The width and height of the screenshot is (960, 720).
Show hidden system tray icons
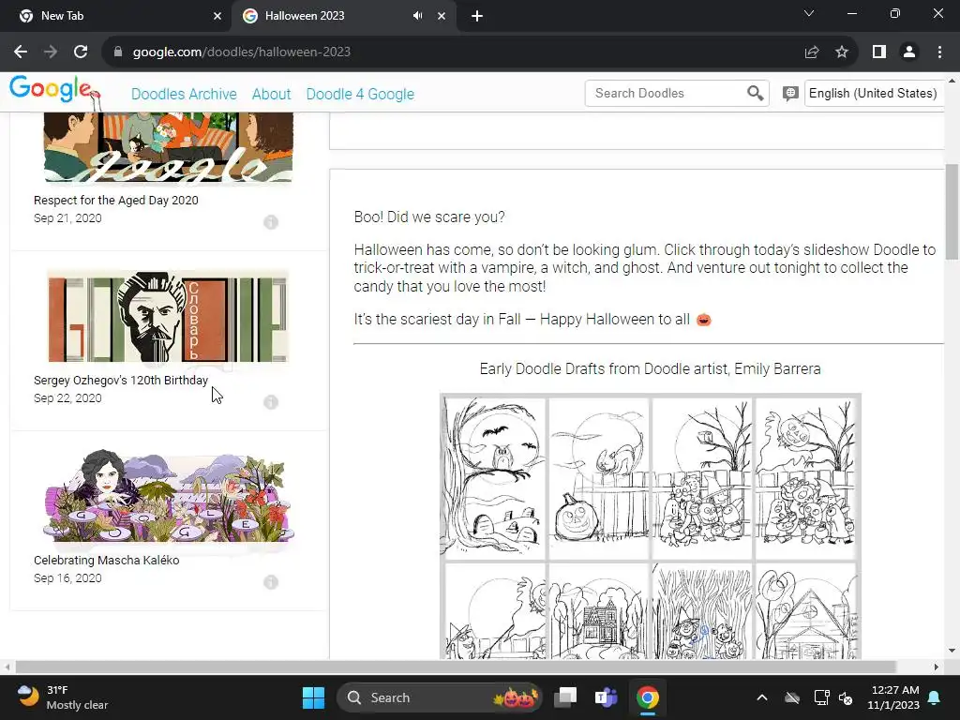point(761,697)
